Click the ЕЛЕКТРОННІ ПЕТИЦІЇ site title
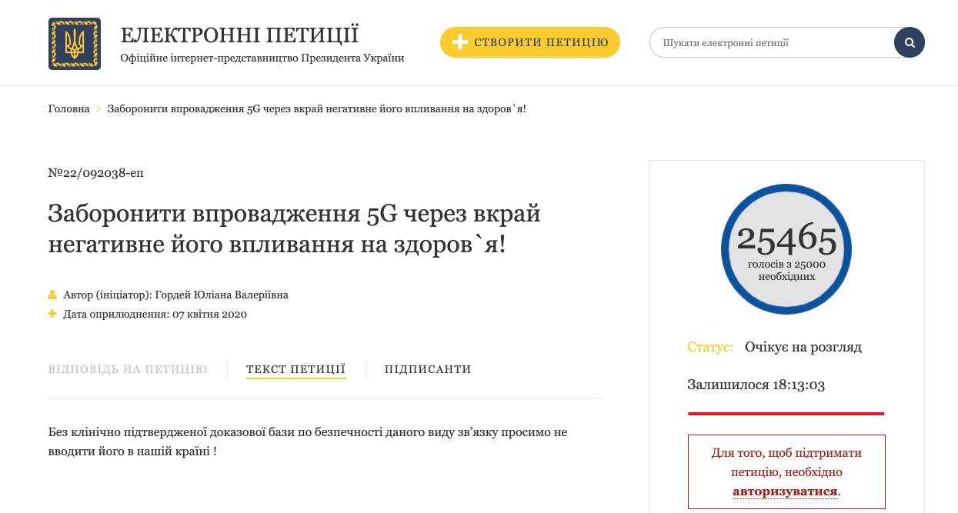Viewport: 958px width, 513px height. point(239,35)
